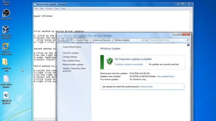Click 'No important updates available' heading
Screen dimensions: 216x121
point(133,59)
